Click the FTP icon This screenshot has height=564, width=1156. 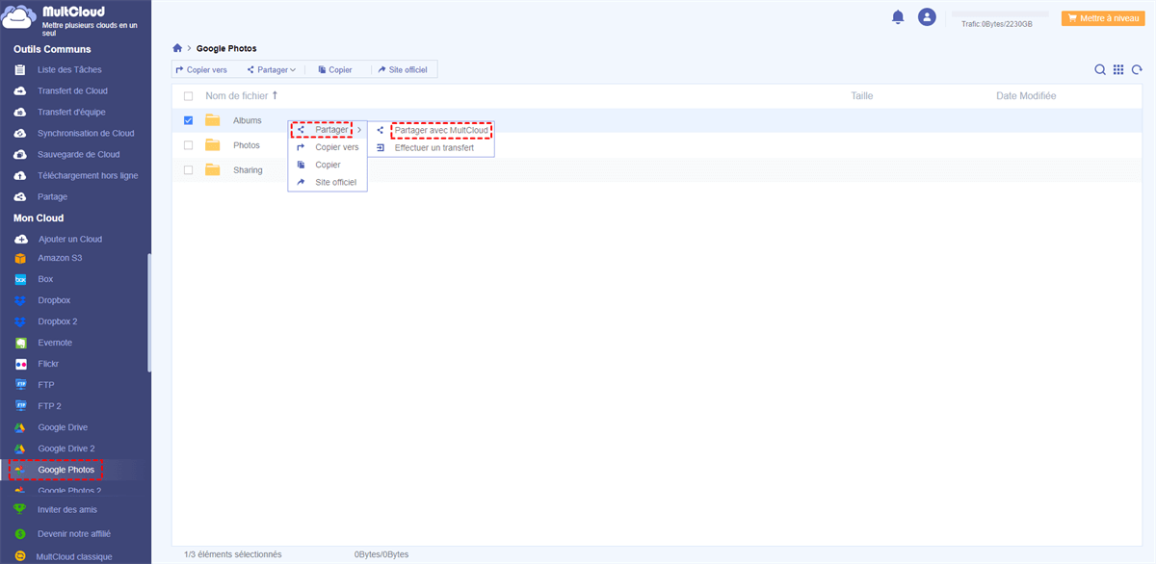point(20,385)
